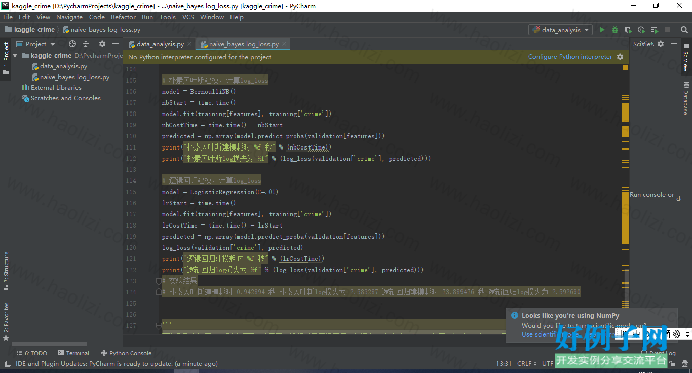Fold the docstring at line 127
Image resolution: width=692 pixels, height=373 pixels.
pos(159,325)
